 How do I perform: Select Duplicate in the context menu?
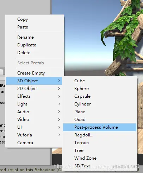35,45
